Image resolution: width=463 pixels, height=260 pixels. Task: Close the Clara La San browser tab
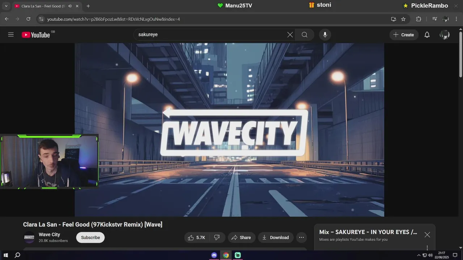[77, 6]
